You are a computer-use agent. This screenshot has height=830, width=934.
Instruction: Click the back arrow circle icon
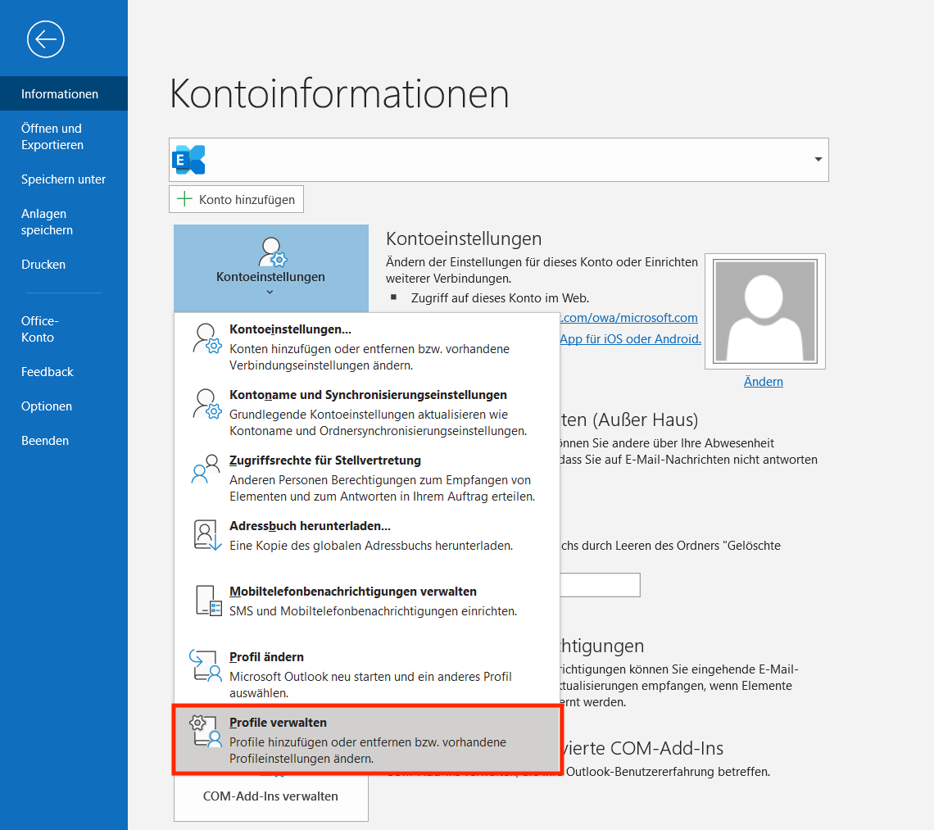[x=45, y=39]
